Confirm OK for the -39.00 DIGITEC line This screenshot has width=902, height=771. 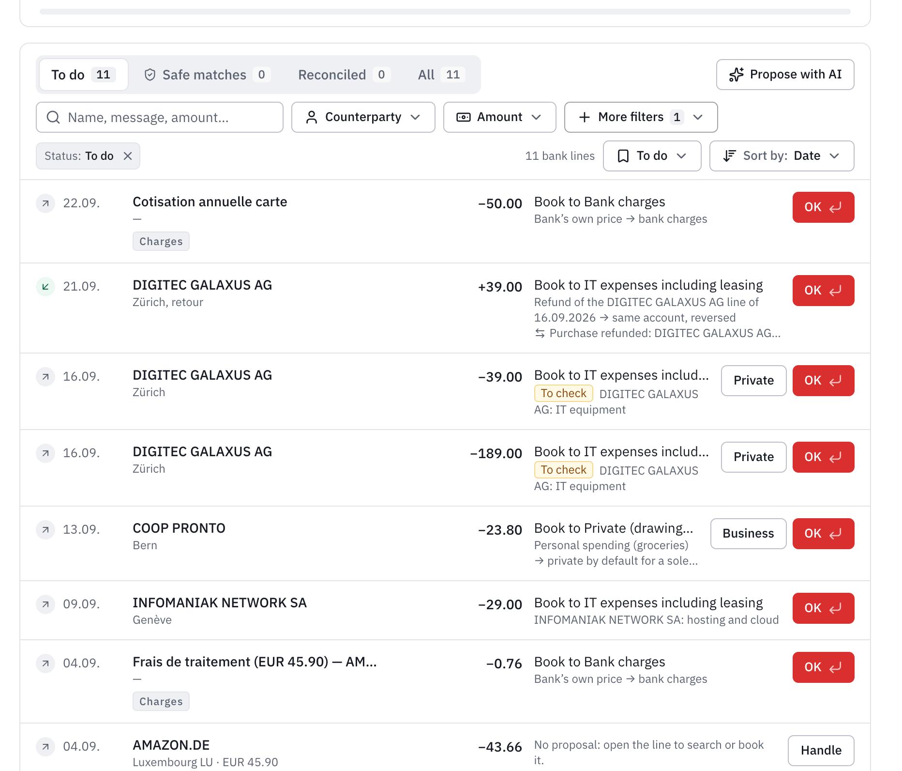(x=824, y=381)
